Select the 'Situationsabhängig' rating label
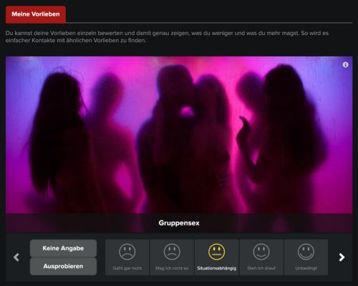This screenshot has width=358, height=286. [x=216, y=268]
